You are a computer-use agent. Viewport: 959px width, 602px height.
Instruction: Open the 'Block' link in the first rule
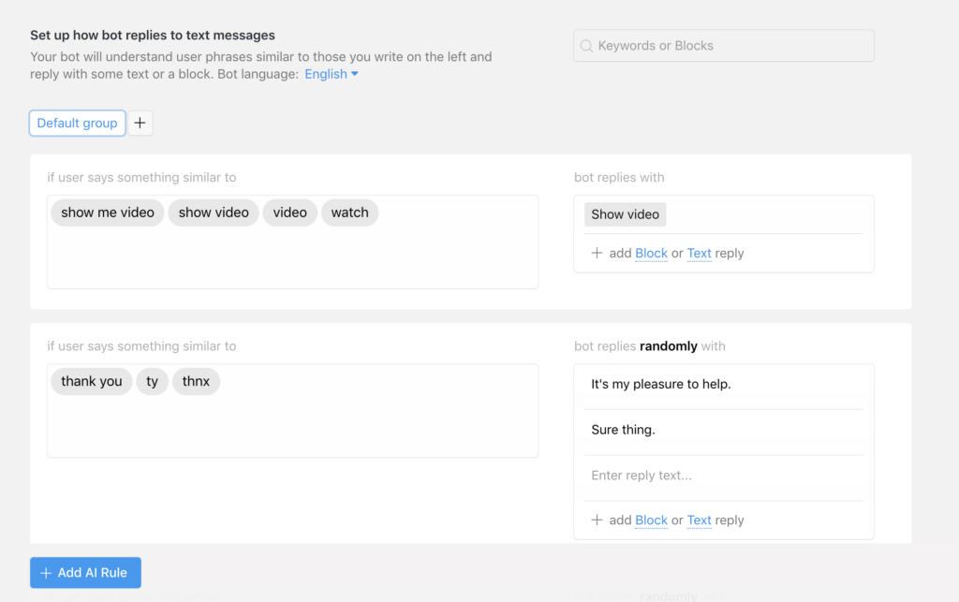tap(651, 253)
